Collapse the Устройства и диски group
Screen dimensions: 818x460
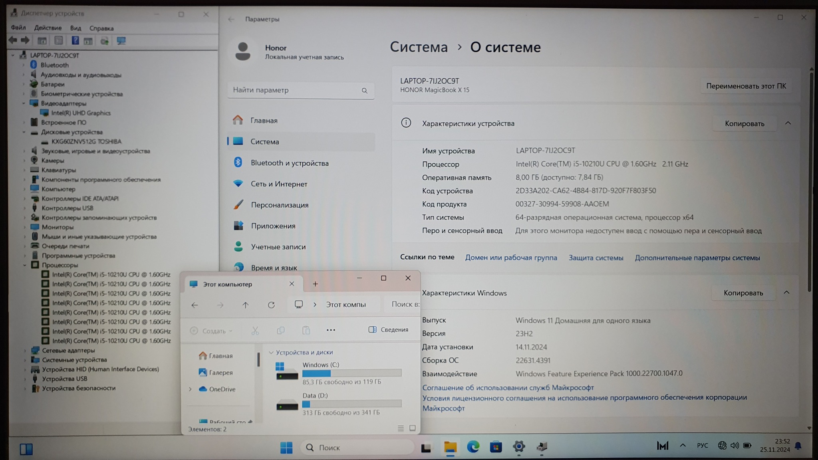pyautogui.click(x=271, y=352)
